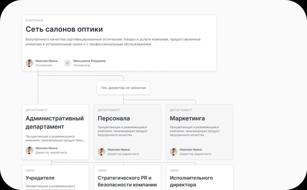
Task: Open 'Стратегического PR и безопасности компании' office card
Action: click(127, 177)
